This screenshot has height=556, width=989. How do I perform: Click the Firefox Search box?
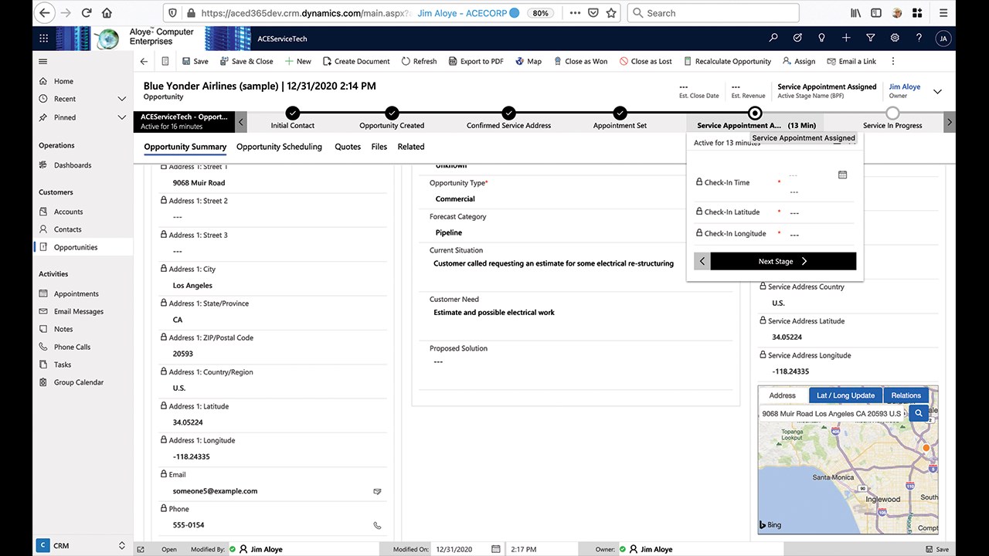coord(713,13)
